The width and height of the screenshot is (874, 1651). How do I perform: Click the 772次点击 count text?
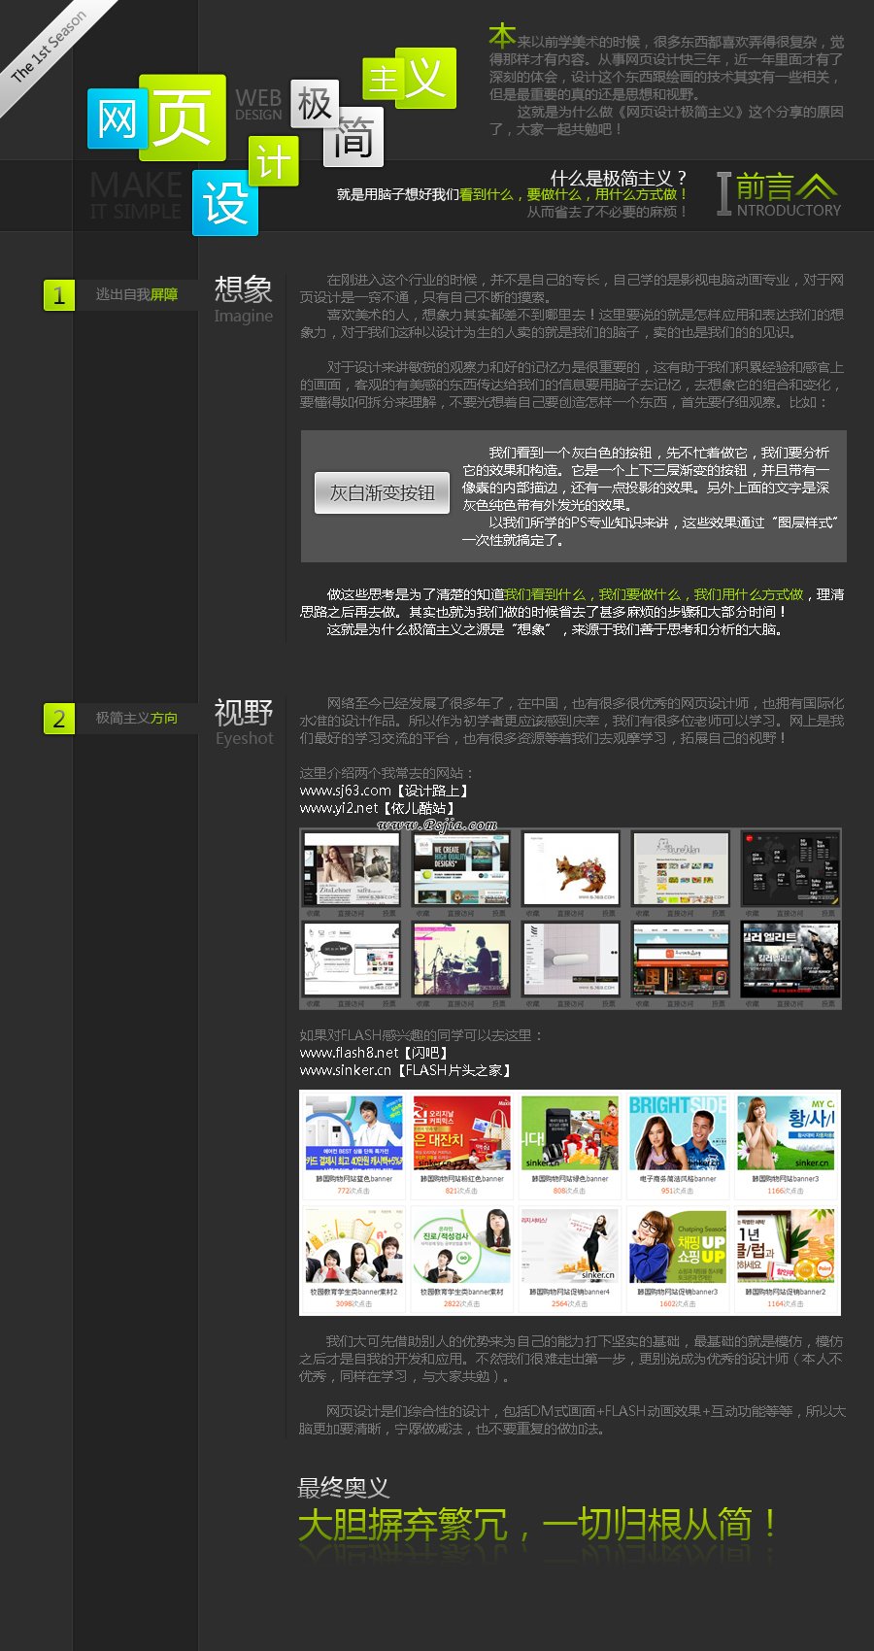(x=353, y=1191)
